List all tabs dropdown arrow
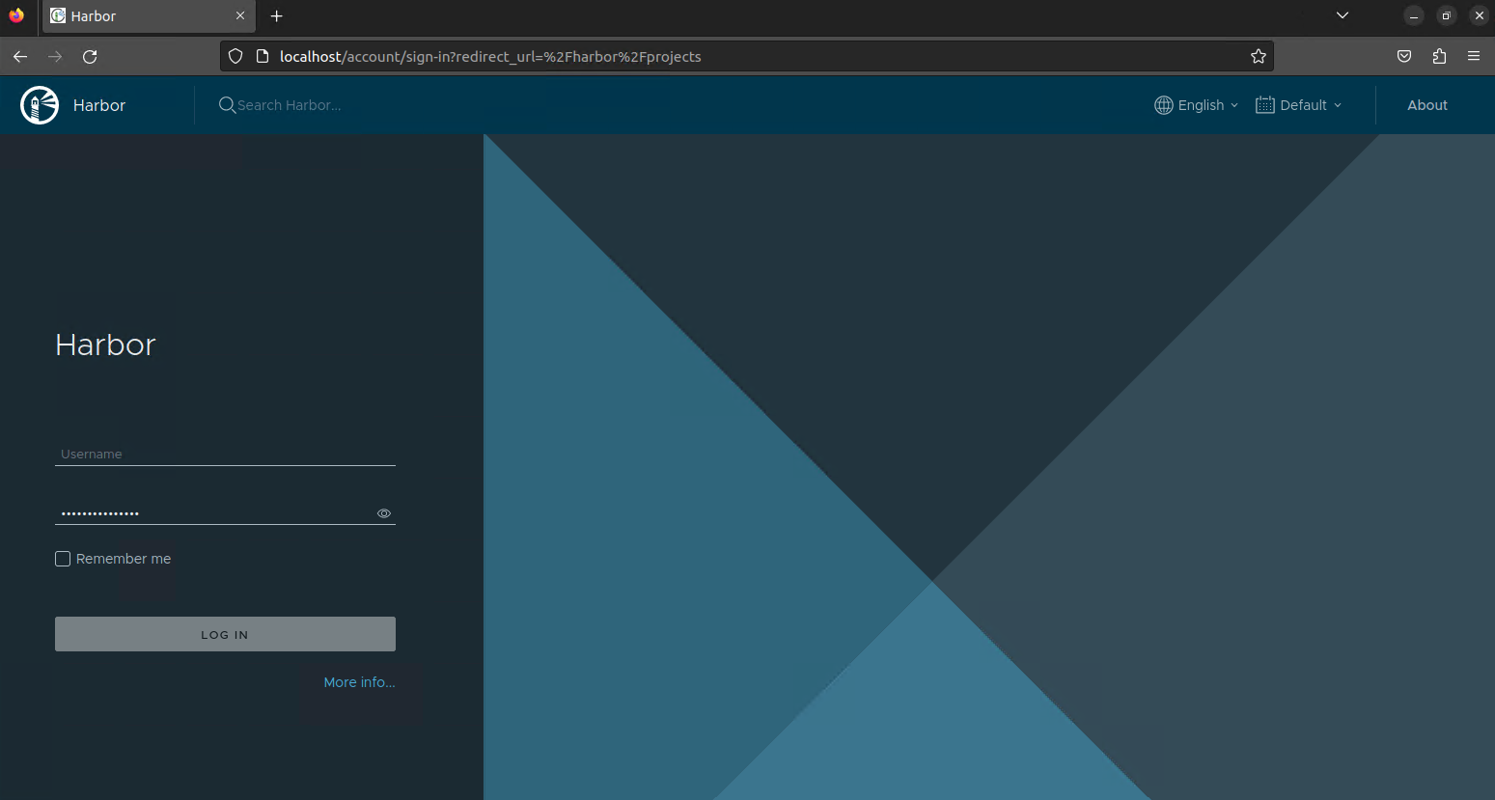Screen dimensions: 1495x800 (x=1343, y=15)
